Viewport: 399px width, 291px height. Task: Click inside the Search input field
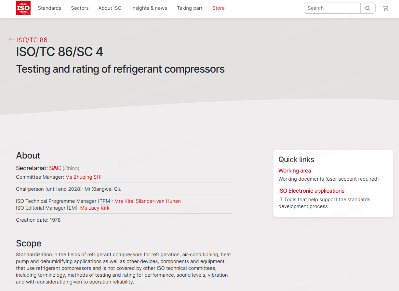tap(332, 8)
